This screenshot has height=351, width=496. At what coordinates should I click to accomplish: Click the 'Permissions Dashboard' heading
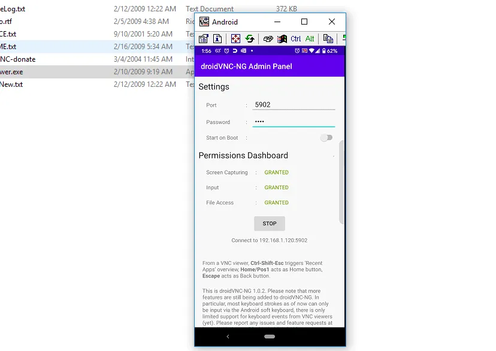pos(243,155)
